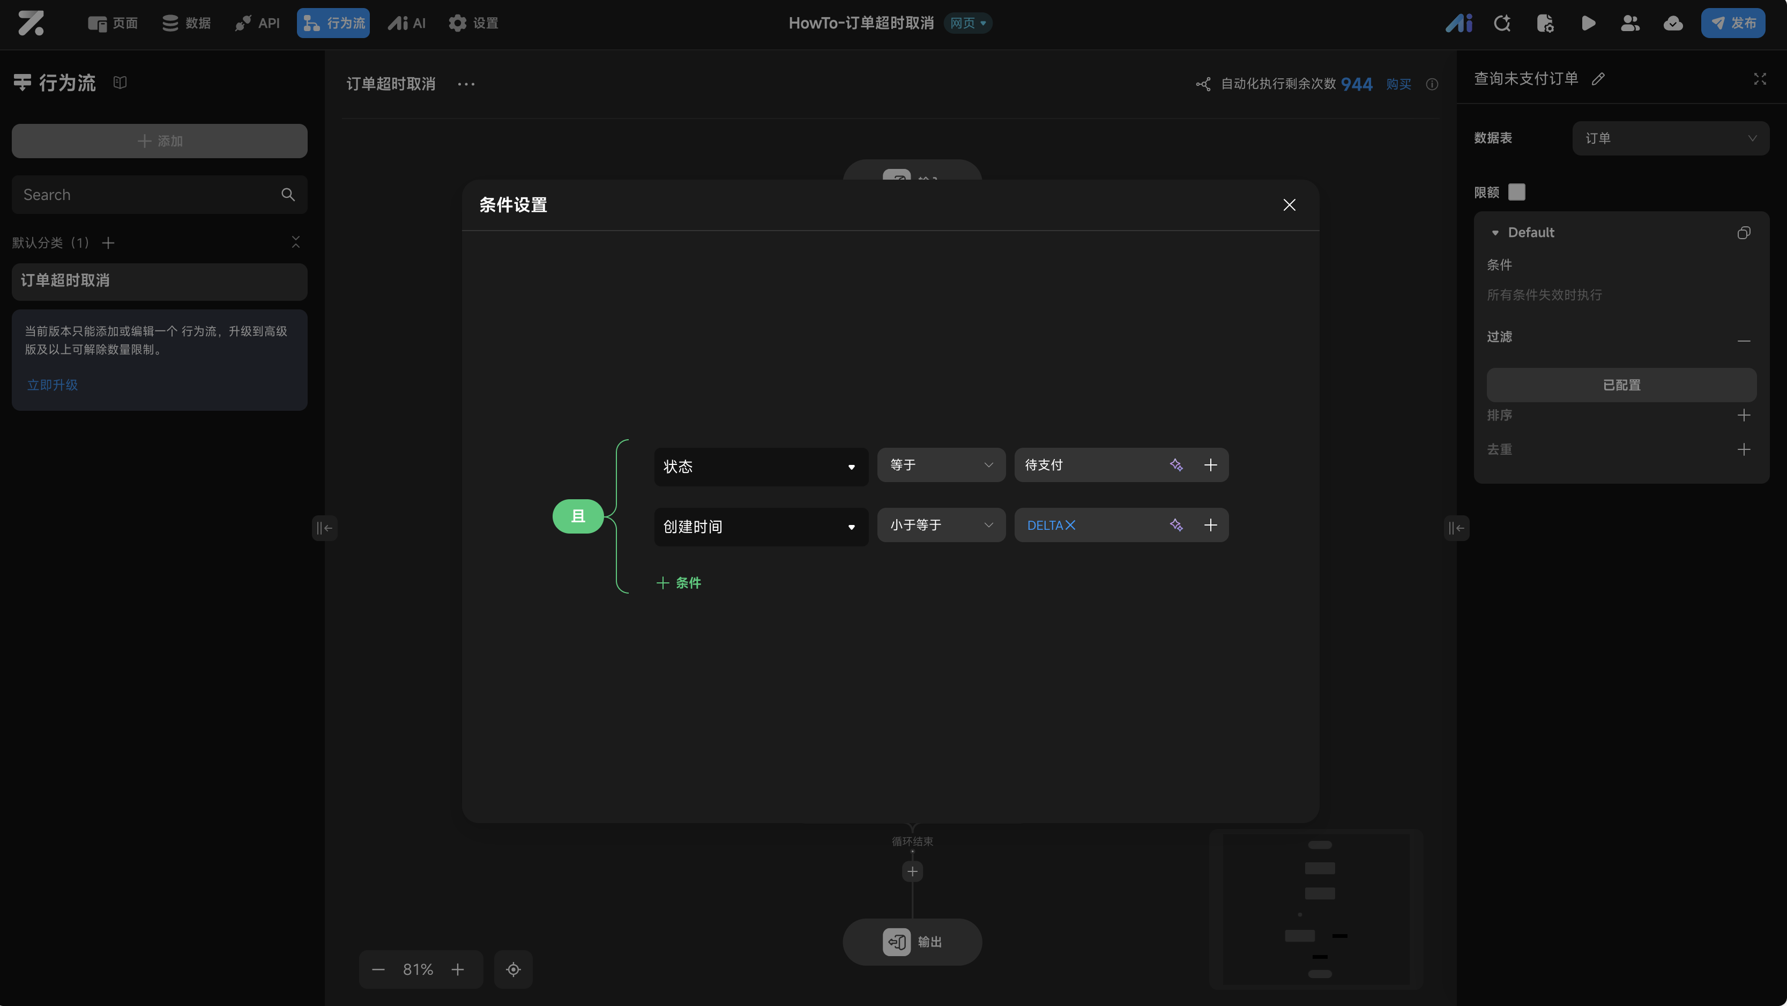The height and width of the screenshot is (1006, 1787).
Task: Click the cloud sync icon
Action: 1672,23
